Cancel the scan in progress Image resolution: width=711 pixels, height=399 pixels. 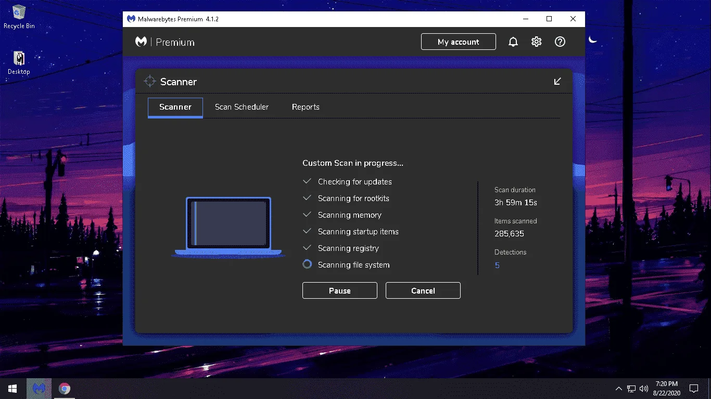pyautogui.click(x=423, y=291)
